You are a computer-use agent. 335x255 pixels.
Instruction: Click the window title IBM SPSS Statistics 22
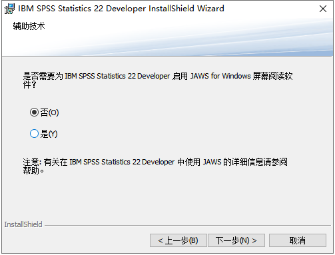point(121,9)
